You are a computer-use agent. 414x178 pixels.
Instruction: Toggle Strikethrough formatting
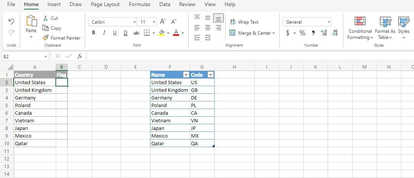click(x=136, y=33)
